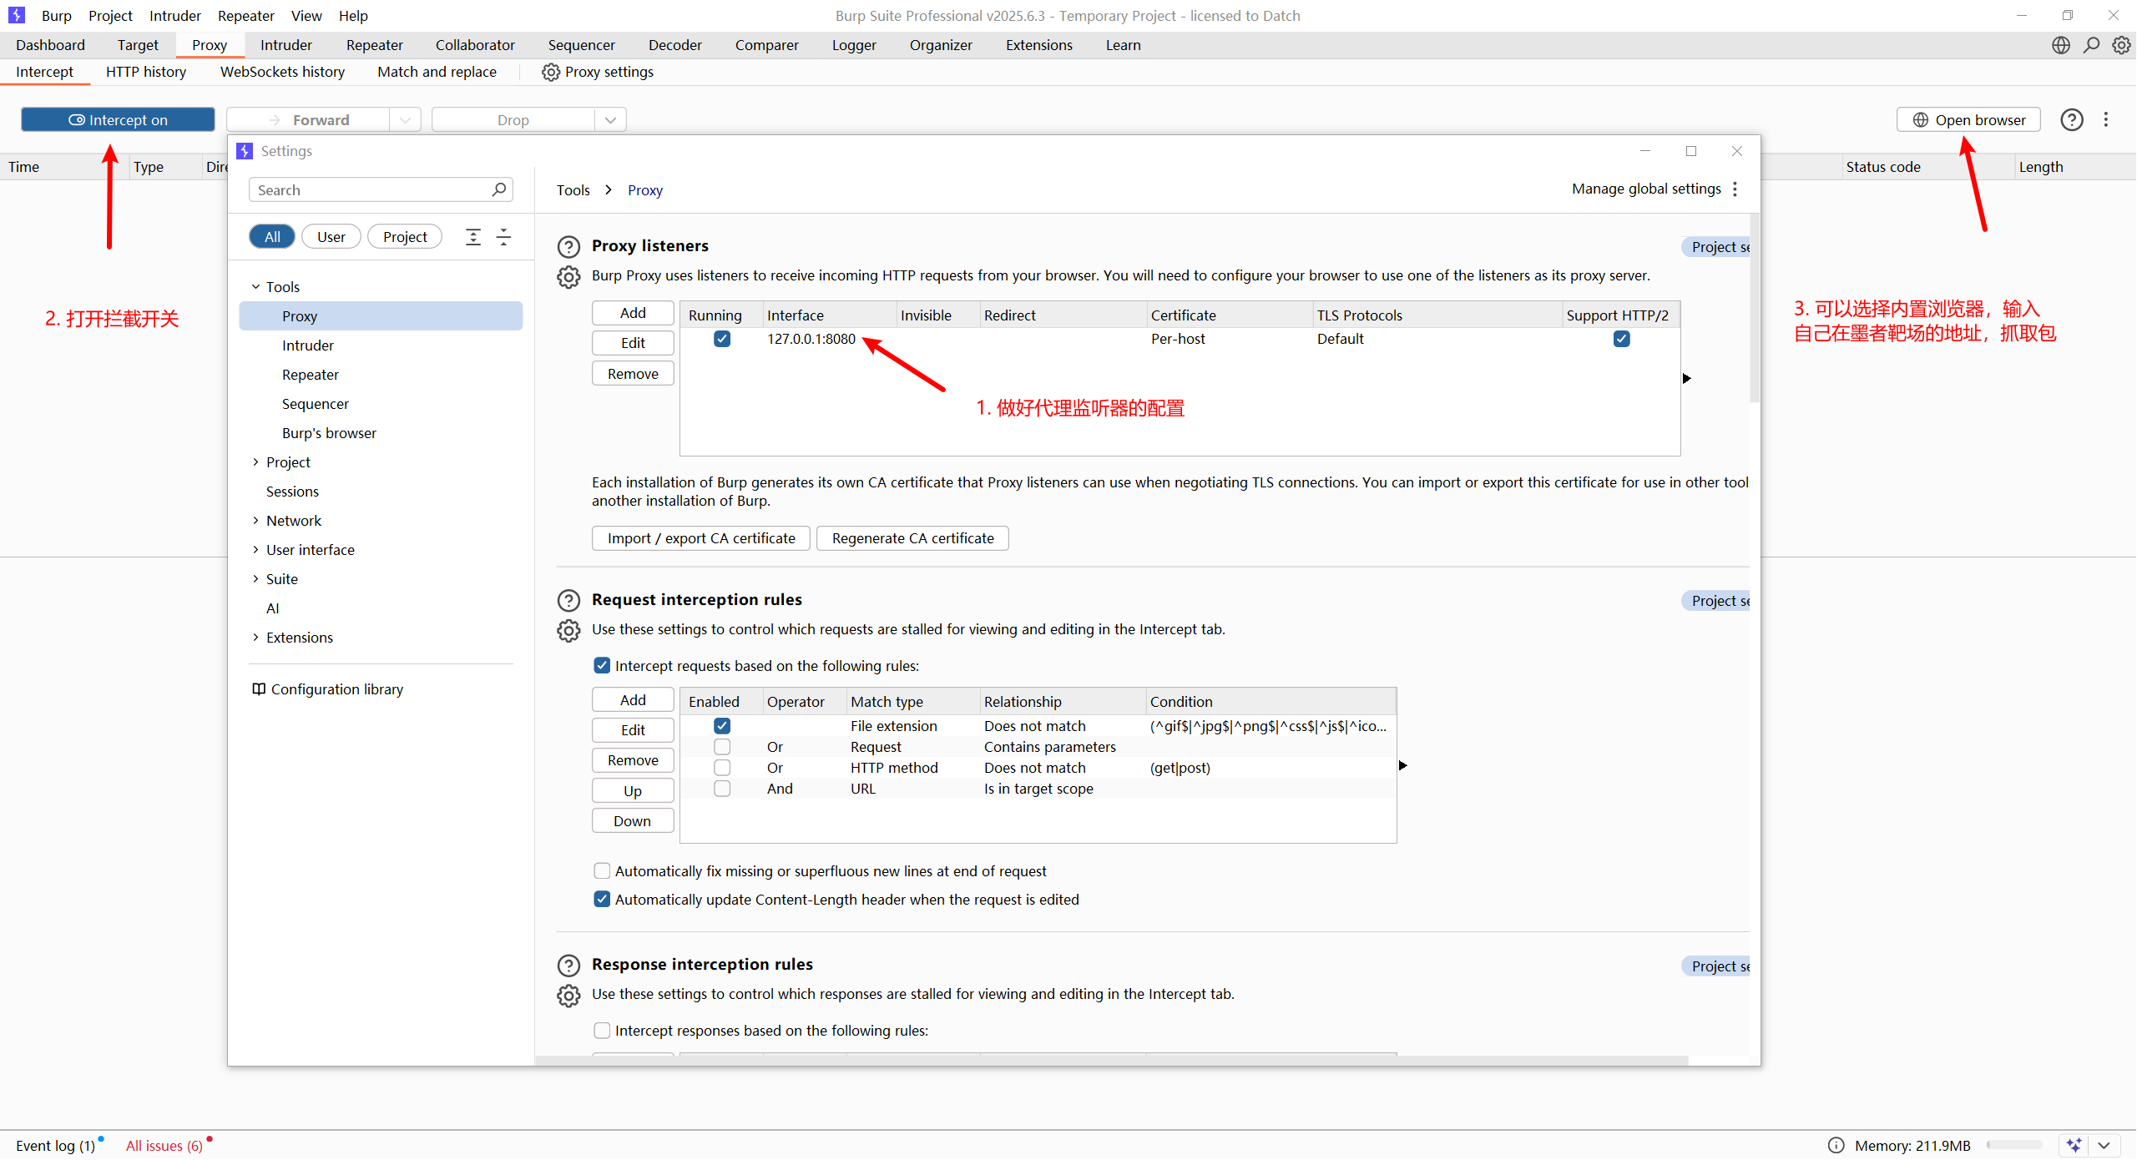Viewport: 2137px width, 1160px height.
Task: Click the Configuration library book icon
Action: pyautogui.click(x=259, y=689)
